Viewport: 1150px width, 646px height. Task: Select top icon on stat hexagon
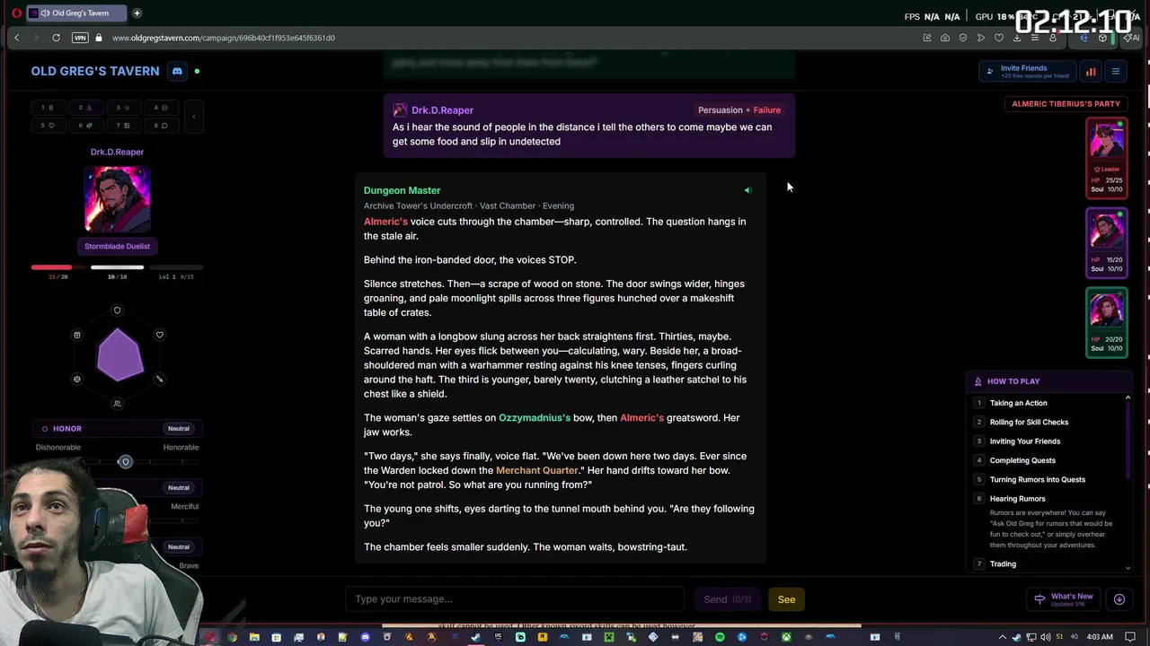[x=117, y=310]
